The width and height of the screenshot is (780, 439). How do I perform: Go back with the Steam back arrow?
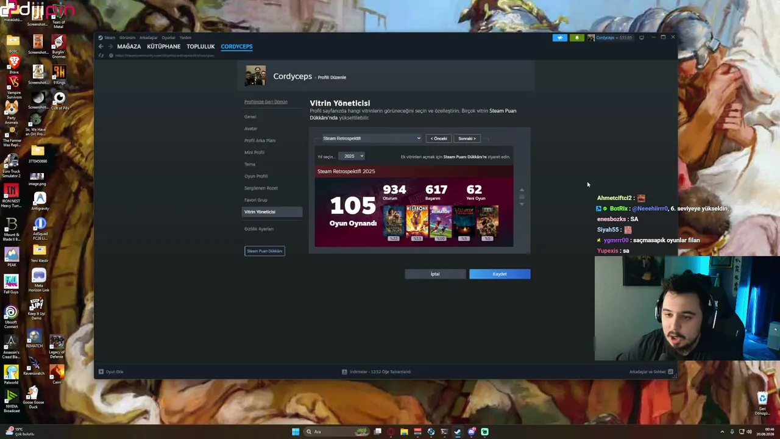coord(101,46)
